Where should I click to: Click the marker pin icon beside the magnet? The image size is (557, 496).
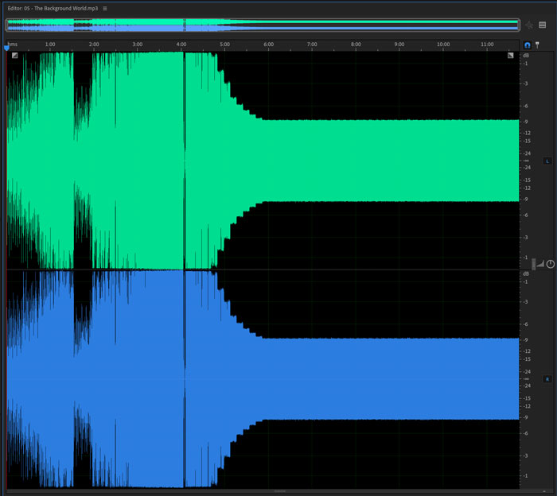click(x=537, y=45)
